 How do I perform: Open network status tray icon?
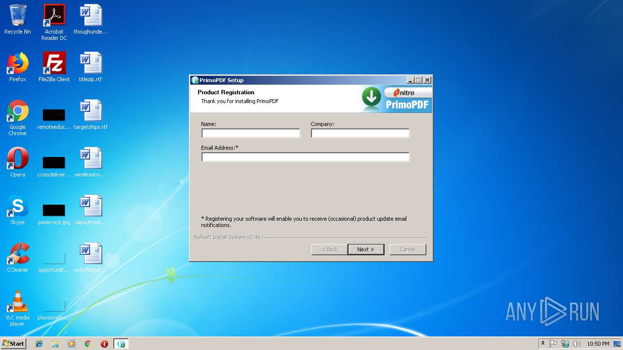pos(565,344)
